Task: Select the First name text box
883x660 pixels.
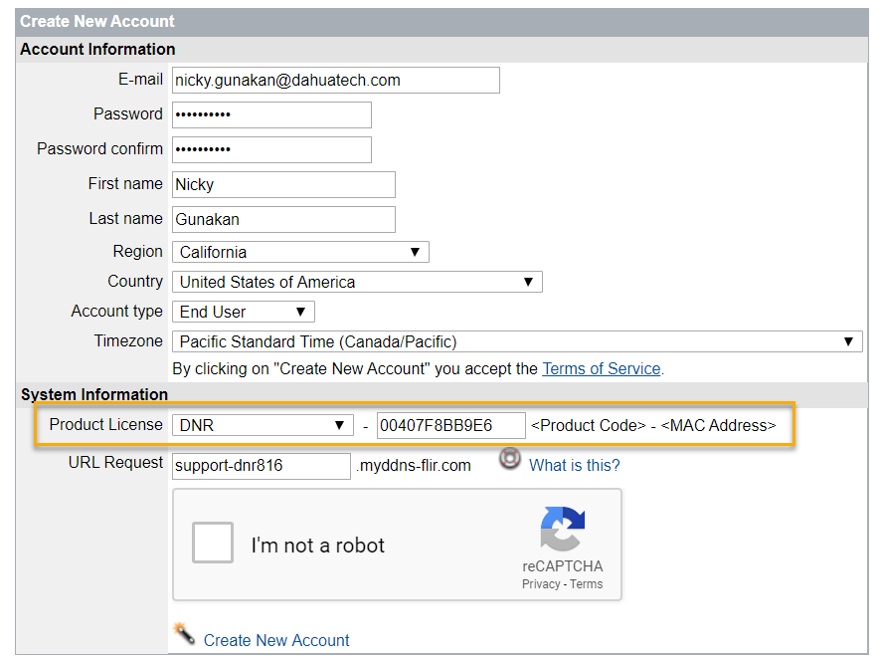Action: click(283, 184)
